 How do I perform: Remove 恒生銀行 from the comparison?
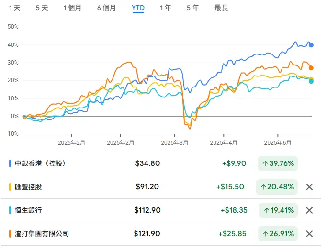(x=309, y=210)
